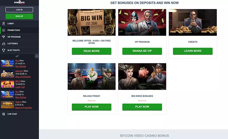Click the Syndicate casino logo
The height and width of the screenshot is (139, 228).
[19, 3]
